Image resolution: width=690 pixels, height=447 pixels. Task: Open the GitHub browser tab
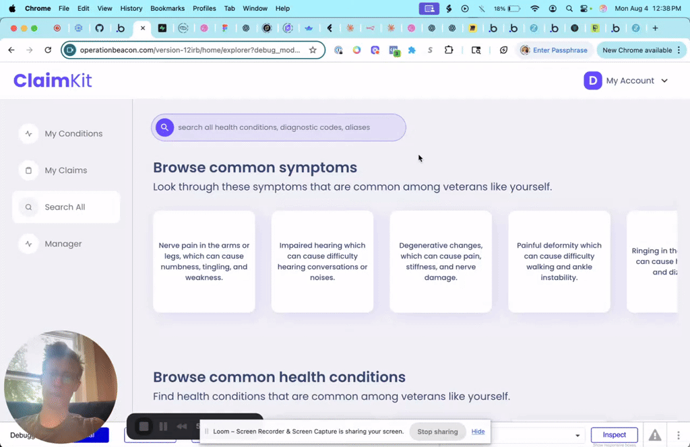(x=100, y=28)
